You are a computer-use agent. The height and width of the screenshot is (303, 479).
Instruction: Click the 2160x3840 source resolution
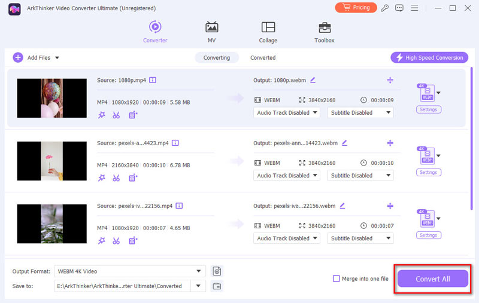[125, 165]
